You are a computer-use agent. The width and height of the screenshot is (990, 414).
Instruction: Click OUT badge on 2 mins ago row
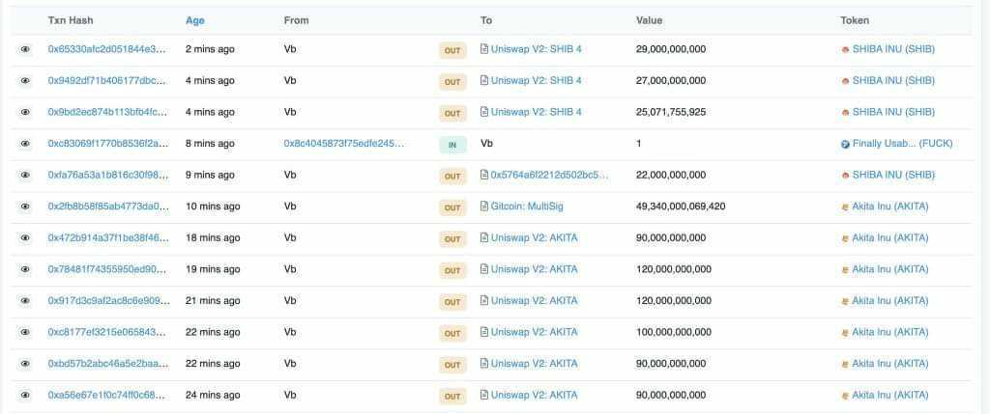tap(452, 50)
